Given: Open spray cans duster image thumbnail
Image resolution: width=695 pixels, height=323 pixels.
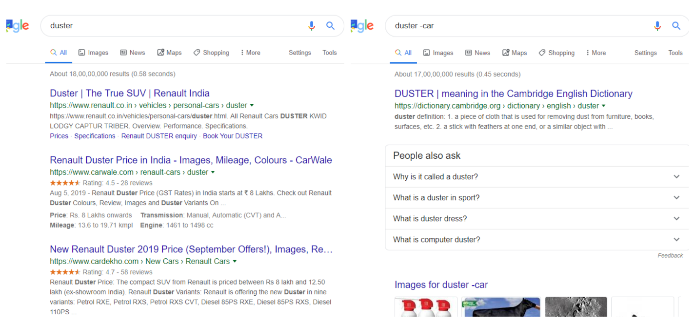Looking at the screenshot, I should [x=426, y=307].
